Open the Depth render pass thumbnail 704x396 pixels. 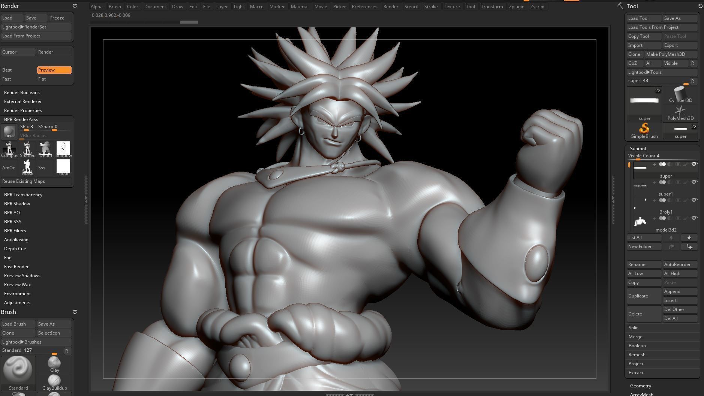pyautogui.click(x=45, y=149)
